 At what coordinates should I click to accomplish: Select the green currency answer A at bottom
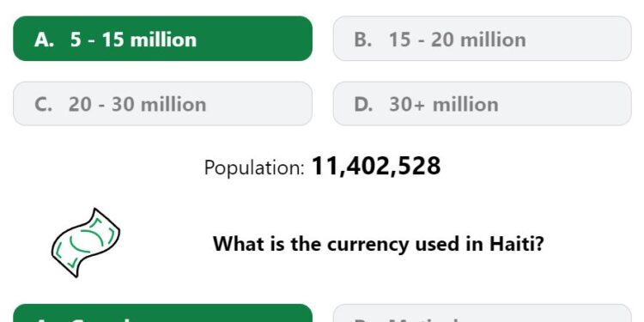click(162, 313)
